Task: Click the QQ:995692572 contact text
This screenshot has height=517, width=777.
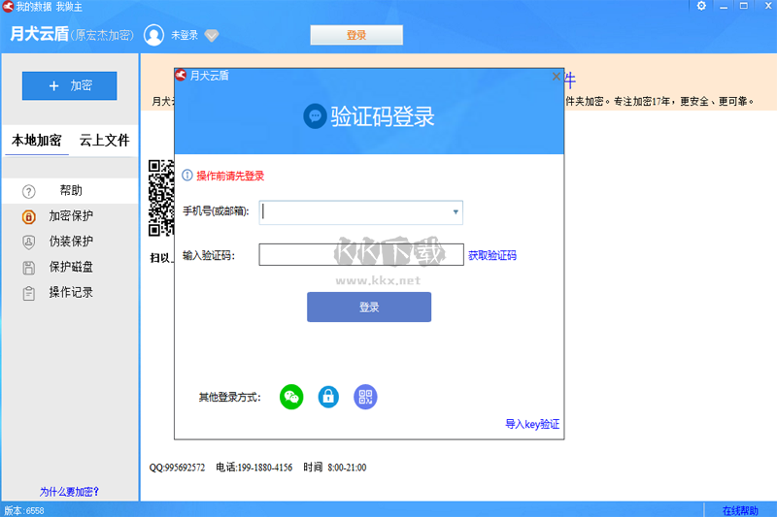Action: point(177,468)
